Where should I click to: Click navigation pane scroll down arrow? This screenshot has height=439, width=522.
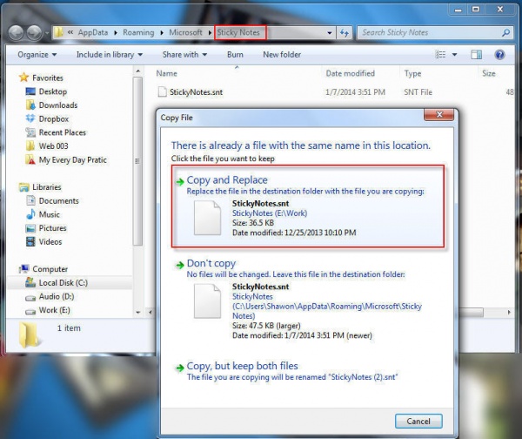(137, 313)
